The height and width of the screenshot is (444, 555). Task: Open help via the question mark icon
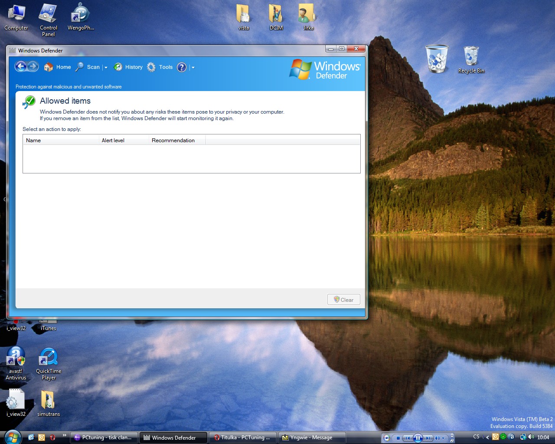tap(182, 67)
